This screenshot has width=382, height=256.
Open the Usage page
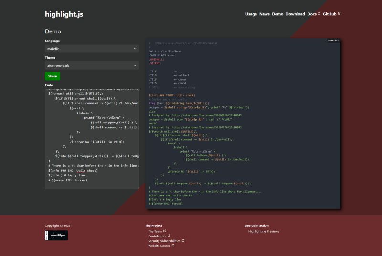click(251, 14)
